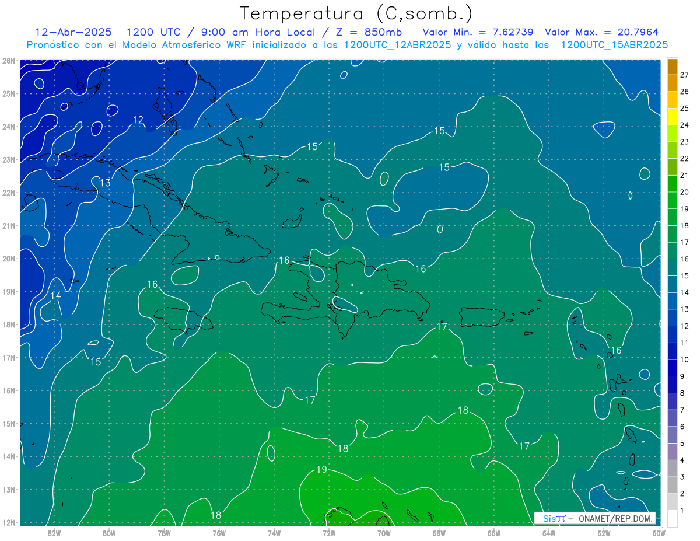Click legend value 22 on the color scale
This screenshot has width=700, height=541.
[x=684, y=159]
